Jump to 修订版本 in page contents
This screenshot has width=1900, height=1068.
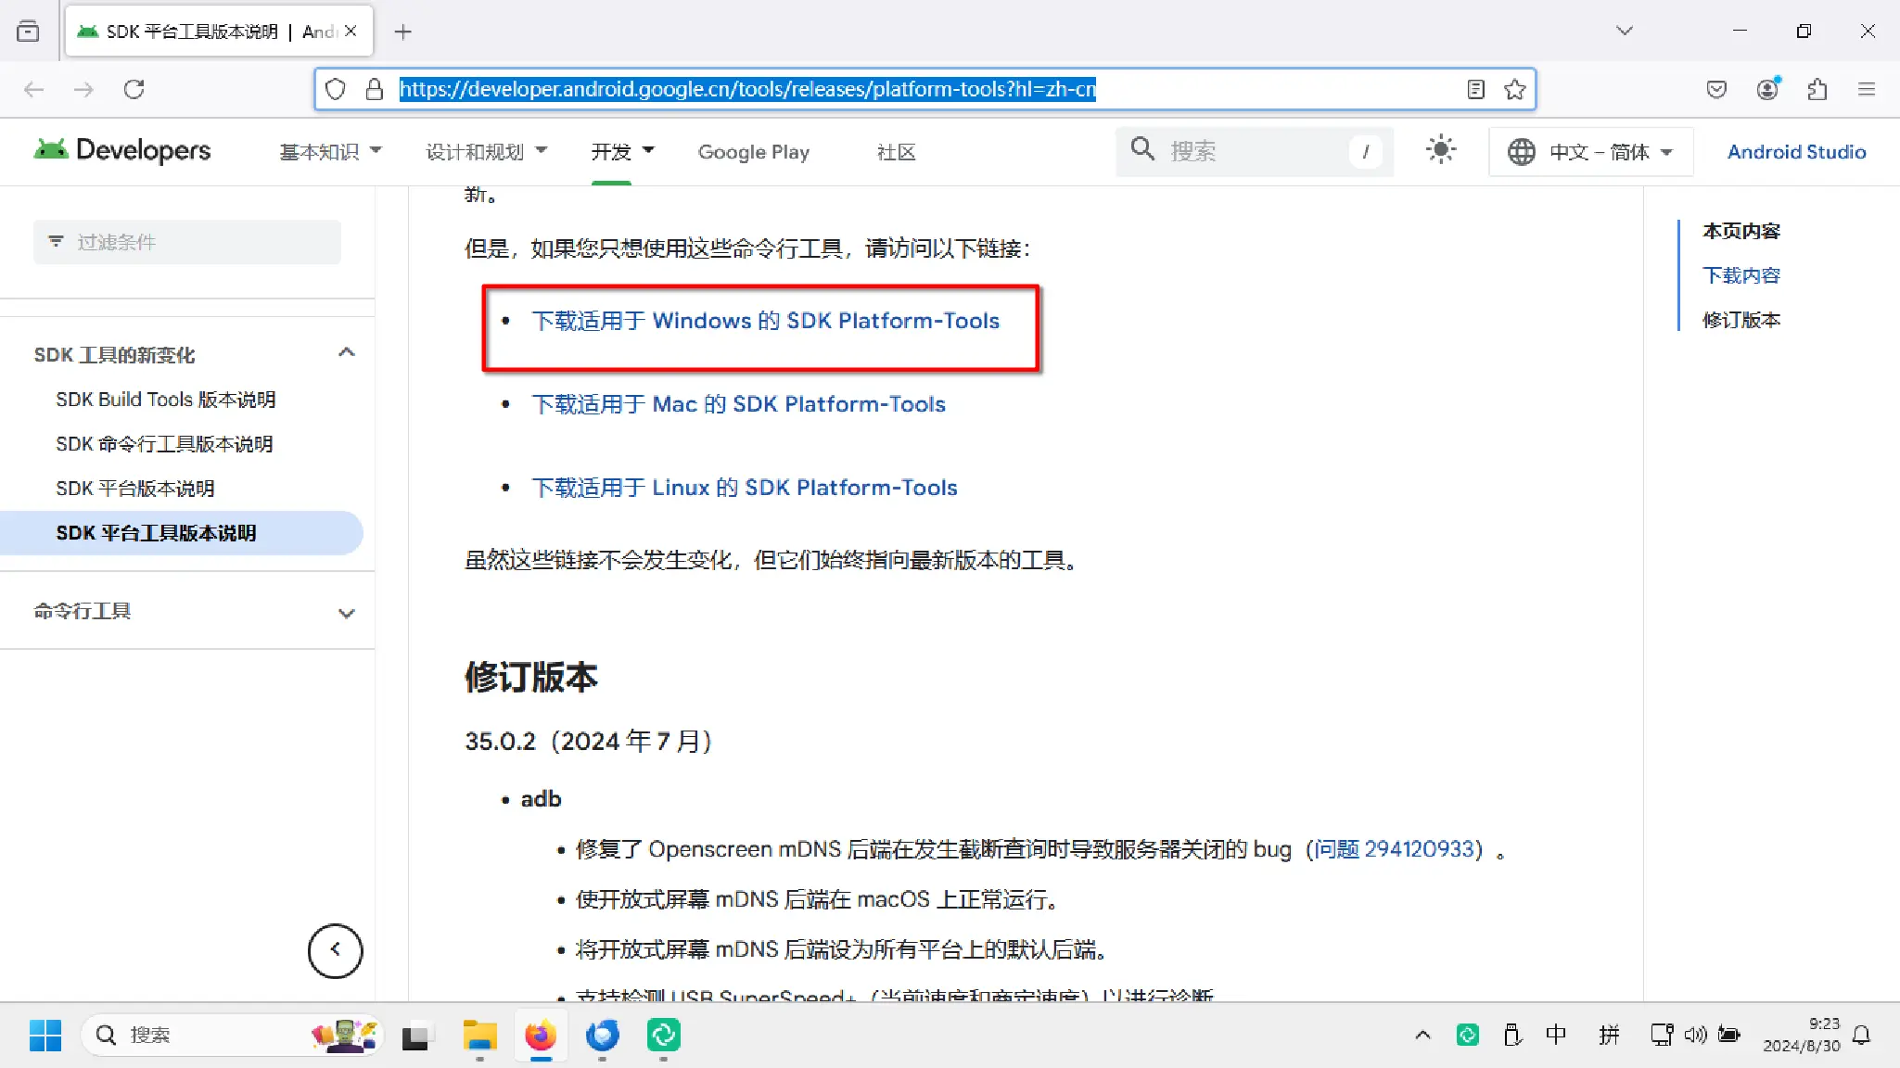click(1741, 320)
